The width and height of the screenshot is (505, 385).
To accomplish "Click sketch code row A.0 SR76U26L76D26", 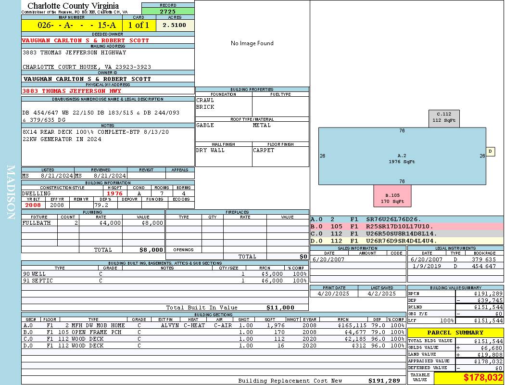I will [x=406, y=219].
